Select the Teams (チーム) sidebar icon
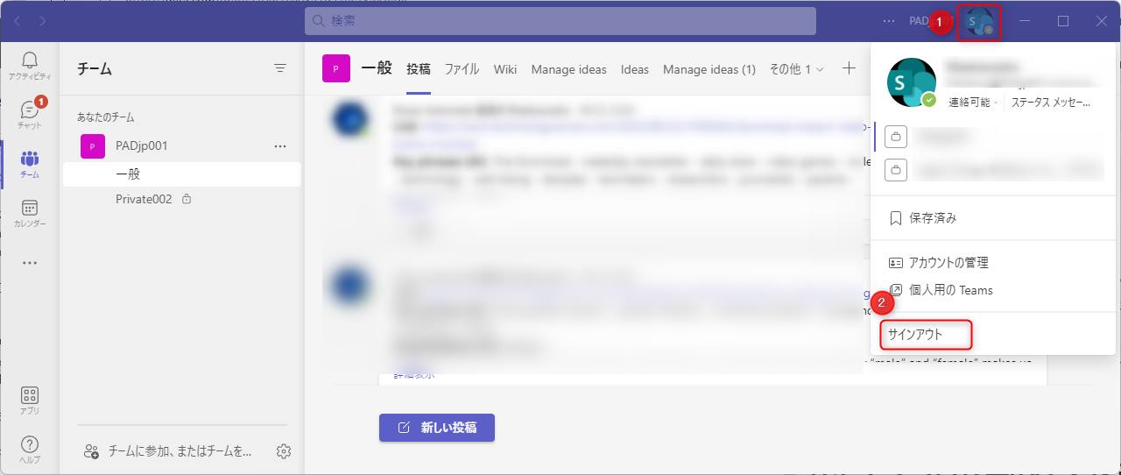The image size is (1121, 475). coord(30,164)
